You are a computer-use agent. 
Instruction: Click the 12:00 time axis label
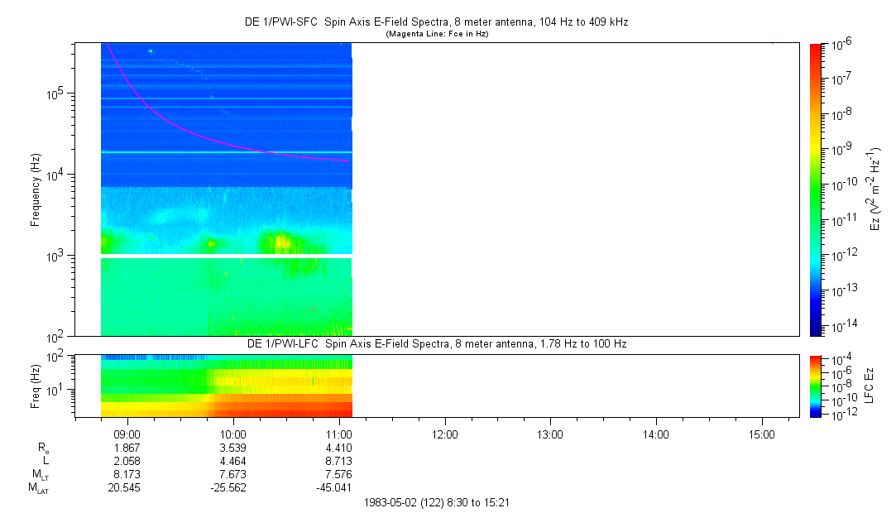click(x=444, y=434)
